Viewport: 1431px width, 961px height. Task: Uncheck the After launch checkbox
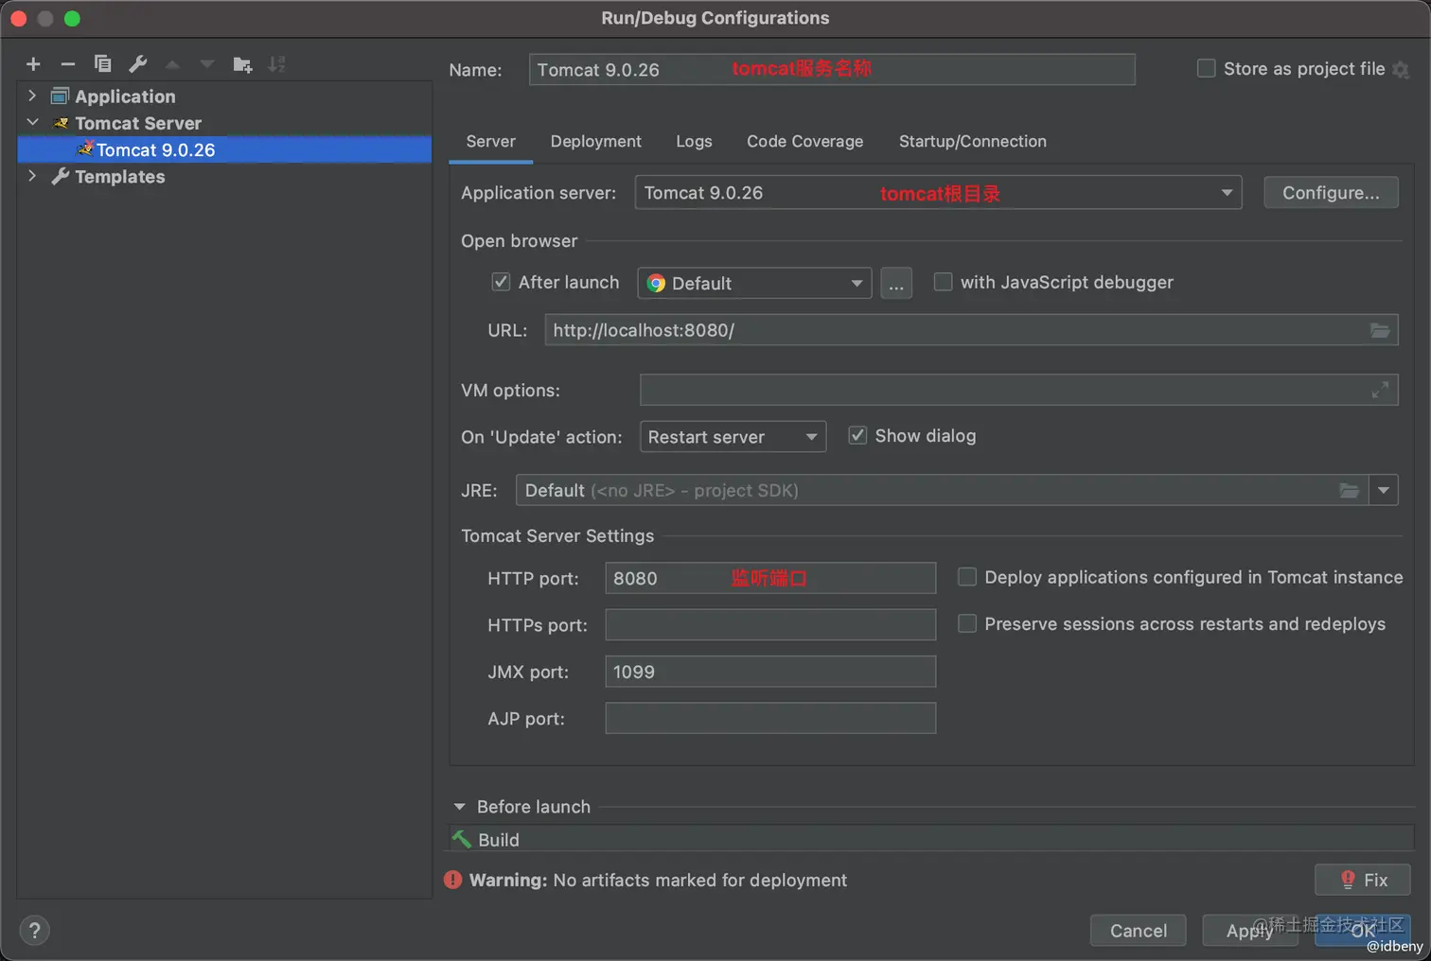[501, 282]
